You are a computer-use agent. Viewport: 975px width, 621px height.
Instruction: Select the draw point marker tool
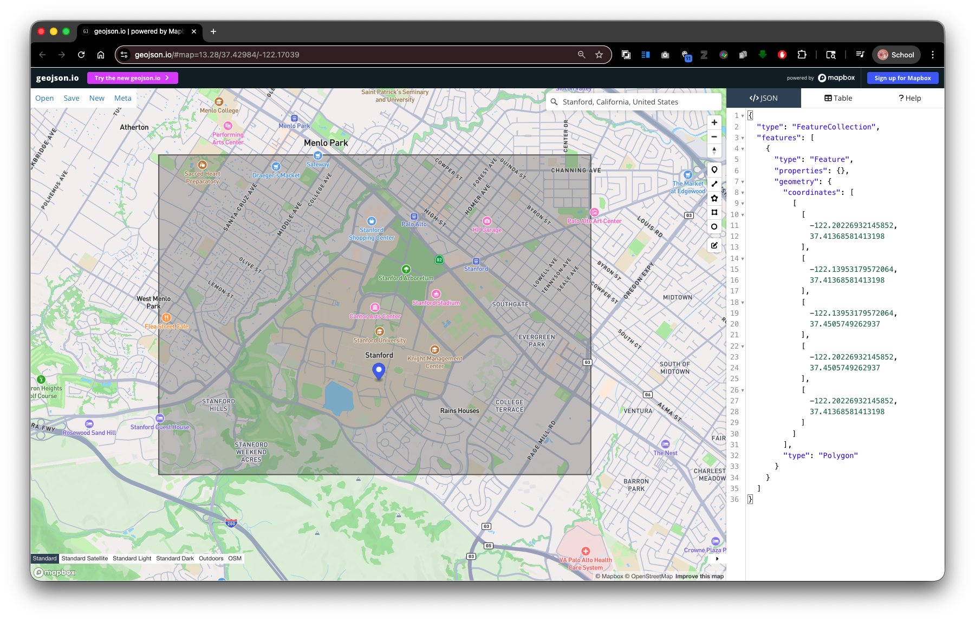714,170
